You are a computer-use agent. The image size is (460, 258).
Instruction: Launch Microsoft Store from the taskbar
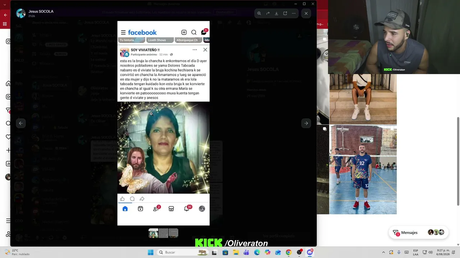(225, 252)
